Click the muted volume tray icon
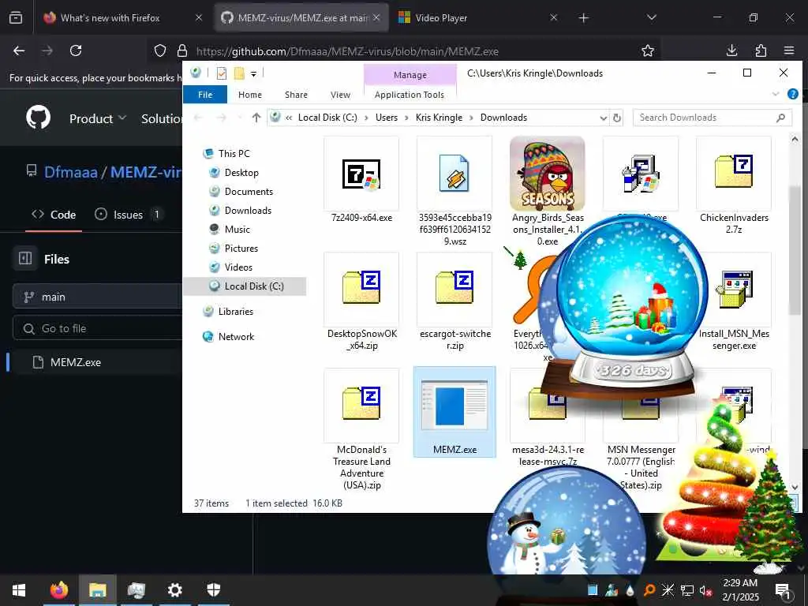Viewport: 808px width, 606px height. 705,590
